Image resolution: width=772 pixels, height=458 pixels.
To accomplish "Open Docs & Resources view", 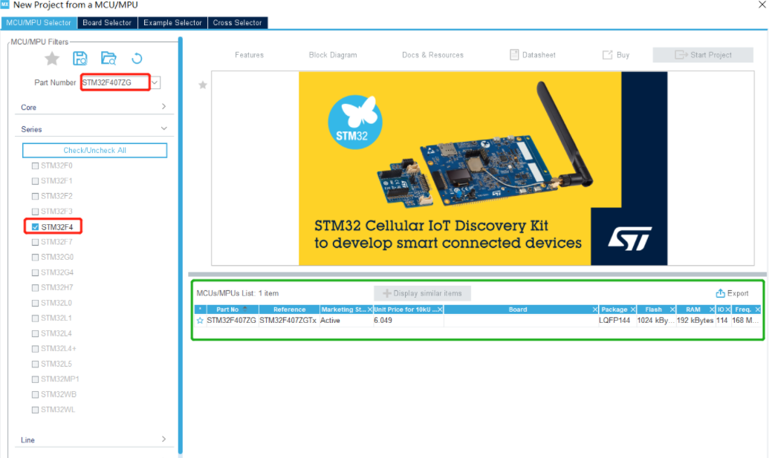I will [432, 55].
